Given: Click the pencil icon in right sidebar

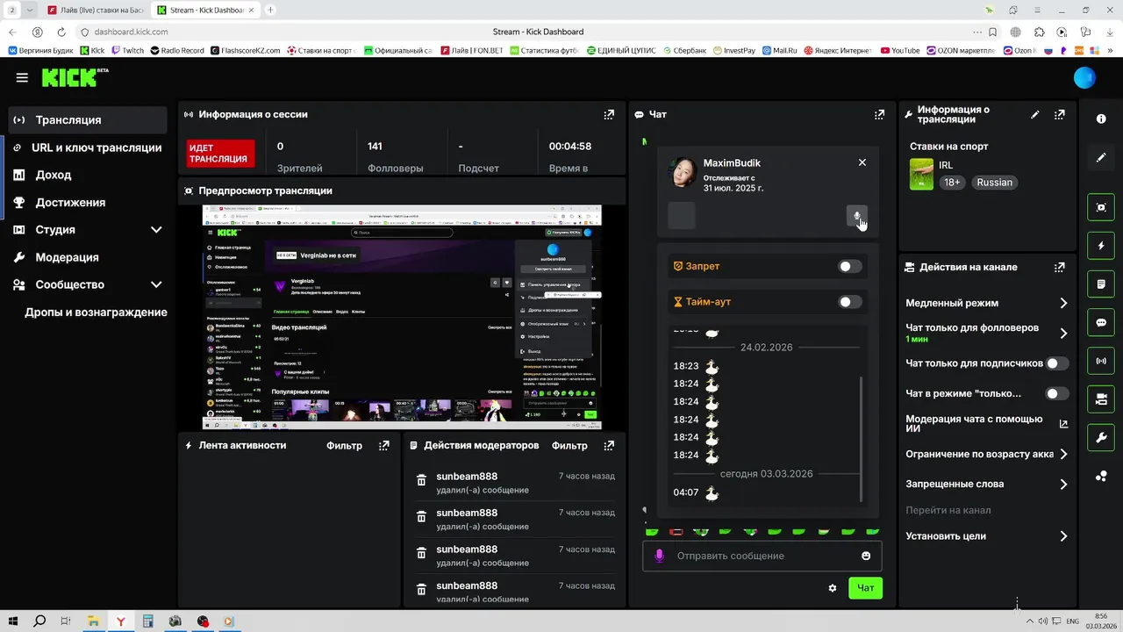Looking at the screenshot, I should click(1101, 158).
